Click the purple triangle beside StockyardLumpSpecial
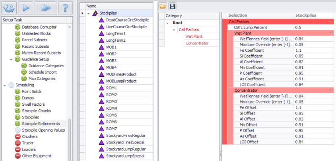336x161 pixels. [x=101, y=156]
